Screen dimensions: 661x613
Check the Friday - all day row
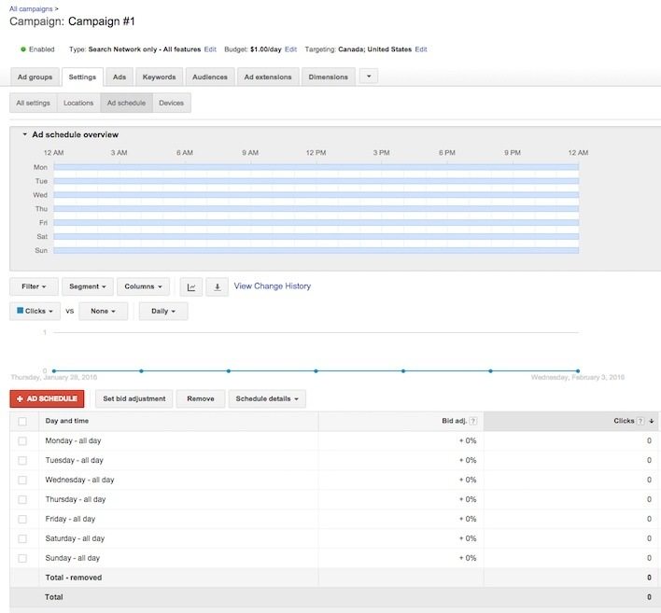(22, 519)
